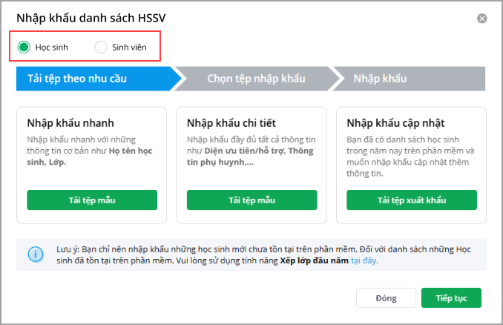Click the Sinh viên label text

pos(129,47)
